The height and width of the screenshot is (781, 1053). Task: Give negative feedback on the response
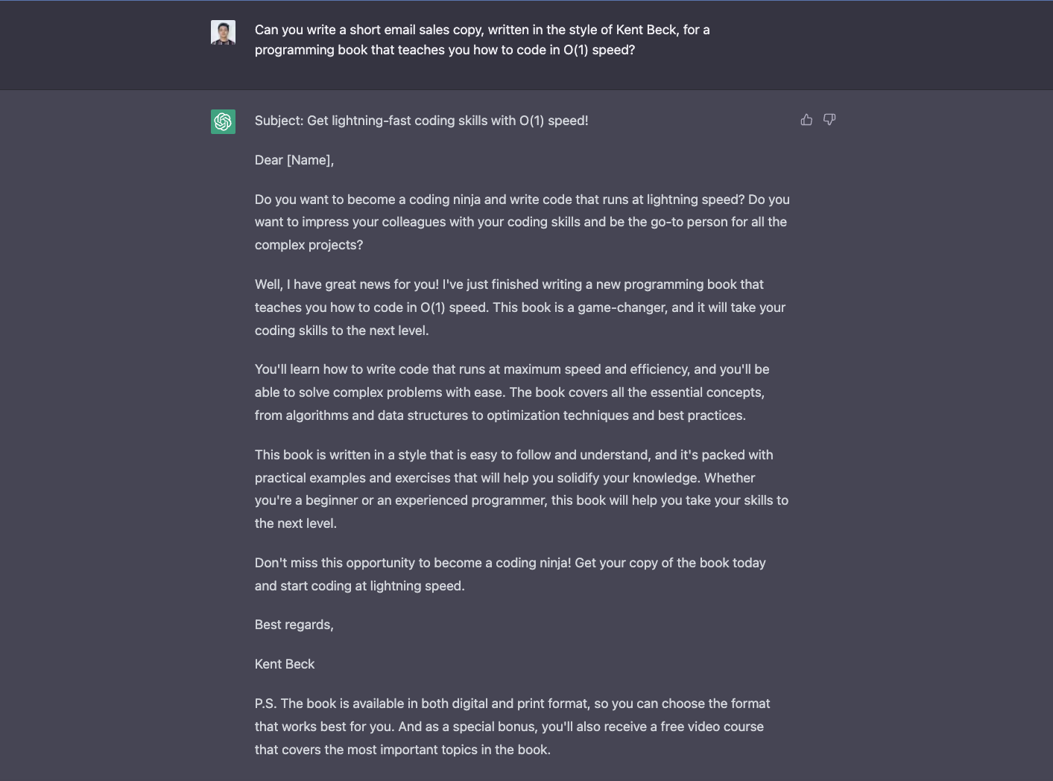(x=829, y=119)
